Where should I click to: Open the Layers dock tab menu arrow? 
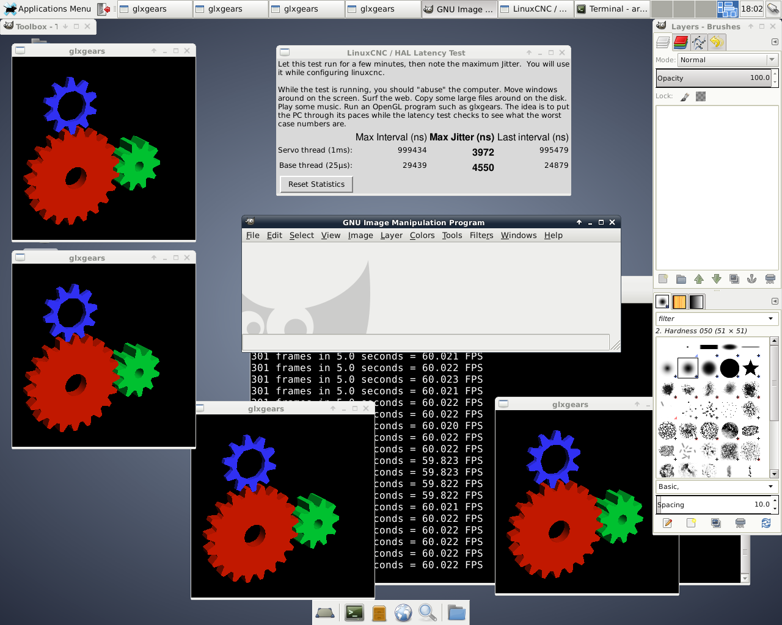775,42
